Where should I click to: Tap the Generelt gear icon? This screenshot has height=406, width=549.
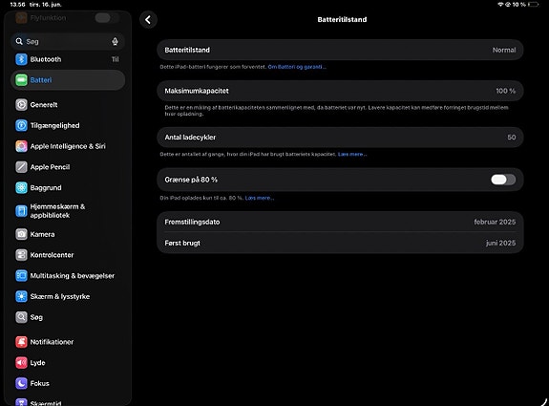coord(21,104)
